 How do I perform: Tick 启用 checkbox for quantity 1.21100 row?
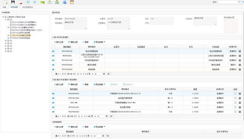235,94
